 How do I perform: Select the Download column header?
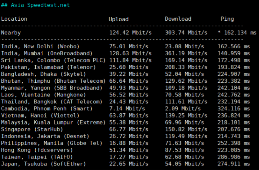(x=178, y=19)
